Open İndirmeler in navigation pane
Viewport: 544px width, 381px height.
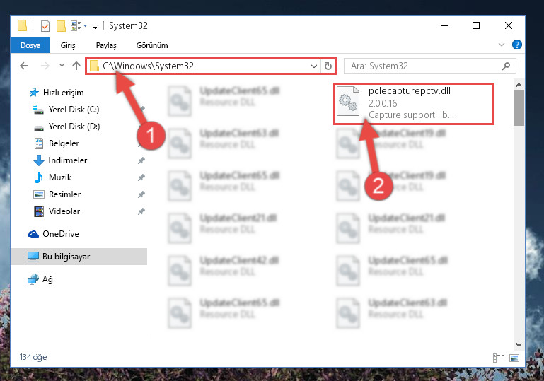point(68,160)
